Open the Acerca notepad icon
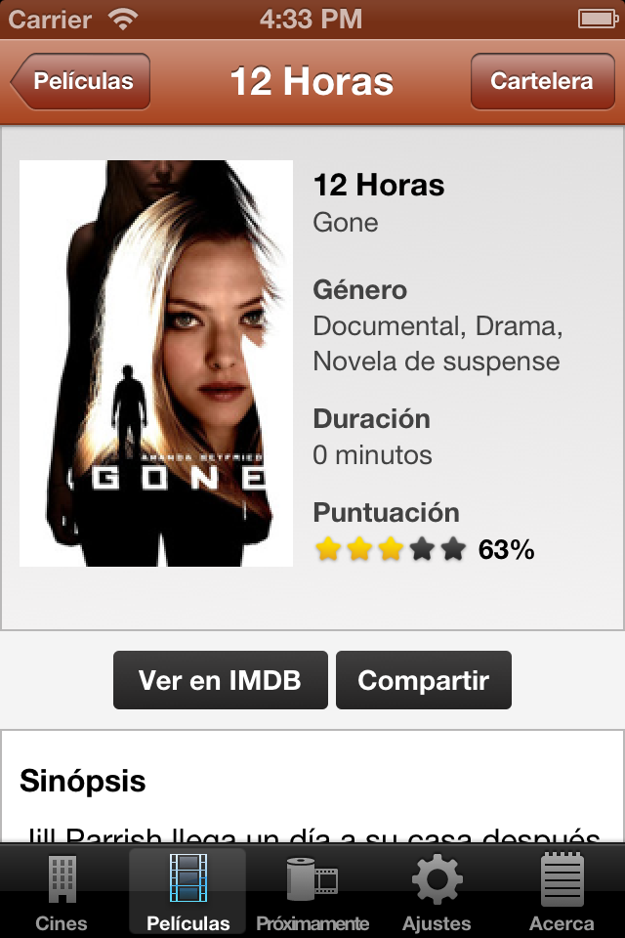 point(562,879)
